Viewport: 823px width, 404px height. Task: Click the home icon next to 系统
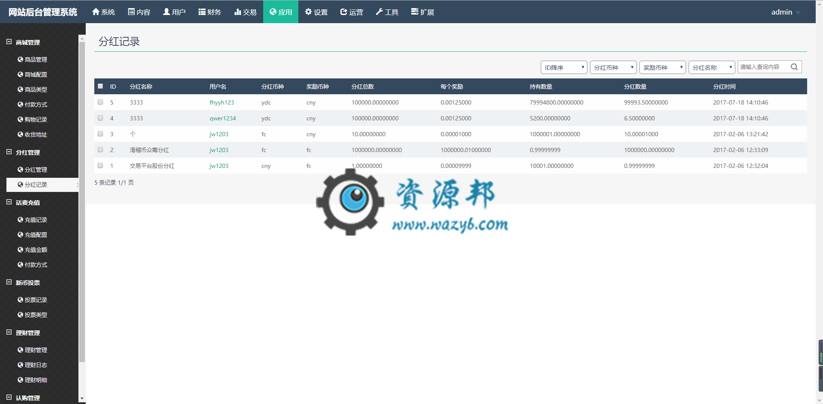click(96, 12)
